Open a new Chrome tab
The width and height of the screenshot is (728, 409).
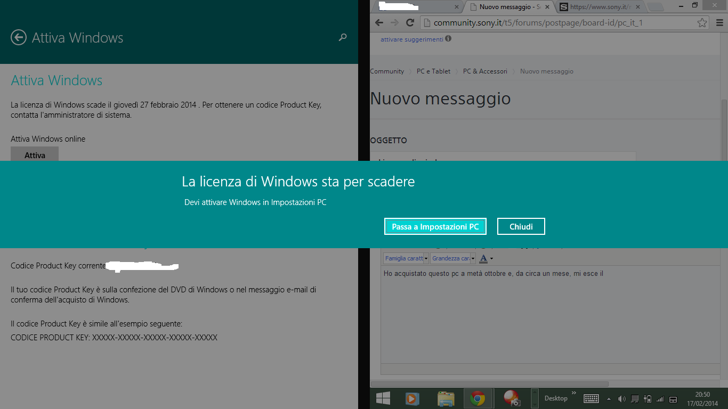(656, 7)
